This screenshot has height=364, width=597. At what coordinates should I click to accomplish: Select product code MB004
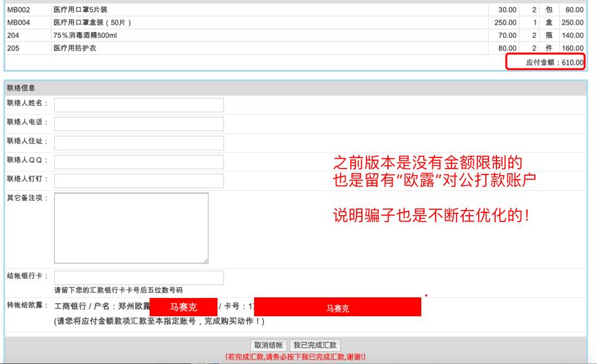click(18, 22)
